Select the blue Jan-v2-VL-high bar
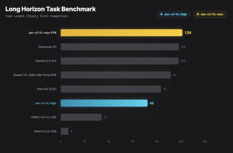The height and width of the screenshot is (153, 233). point(104,103)
